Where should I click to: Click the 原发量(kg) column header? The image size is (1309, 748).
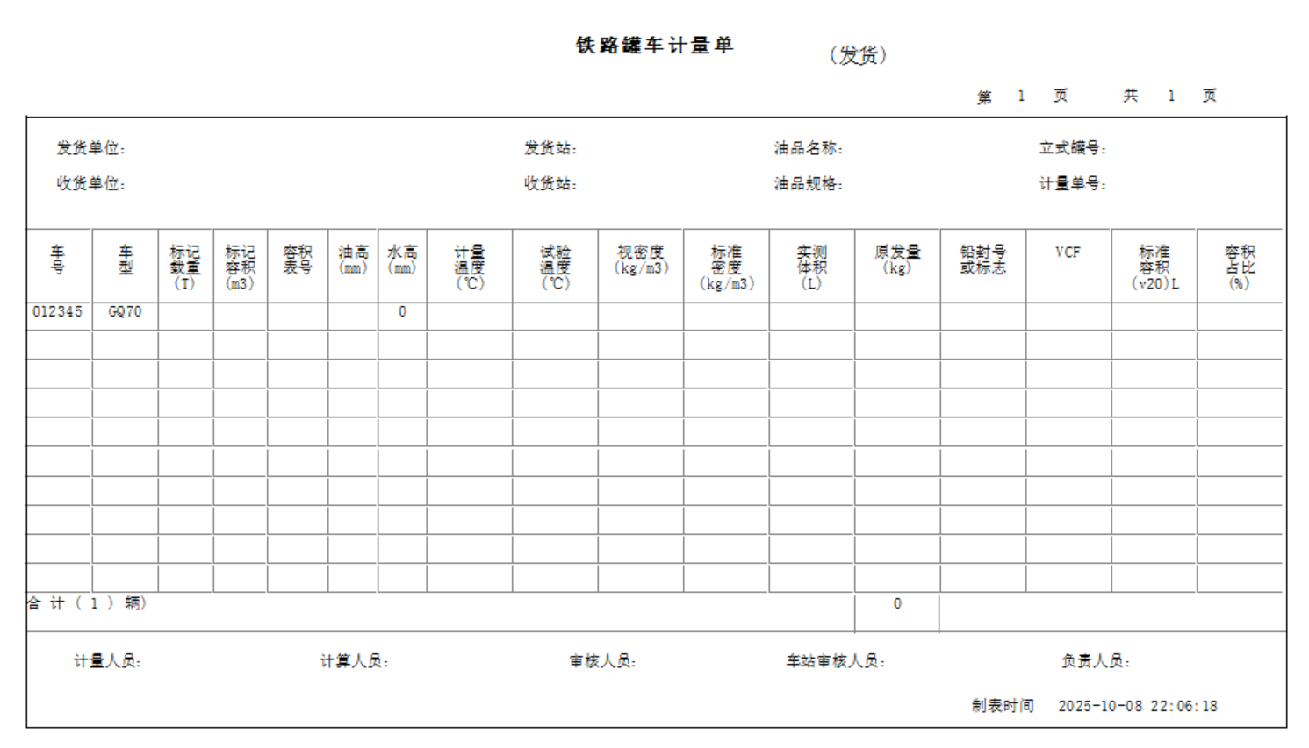[897, 260]
